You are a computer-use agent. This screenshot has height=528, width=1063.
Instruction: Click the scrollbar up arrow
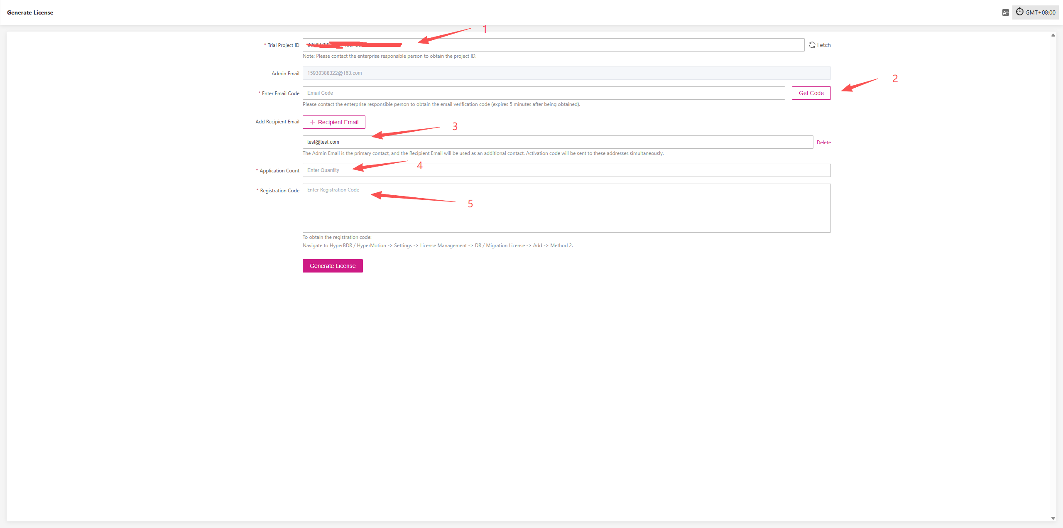pos(1053,35)
